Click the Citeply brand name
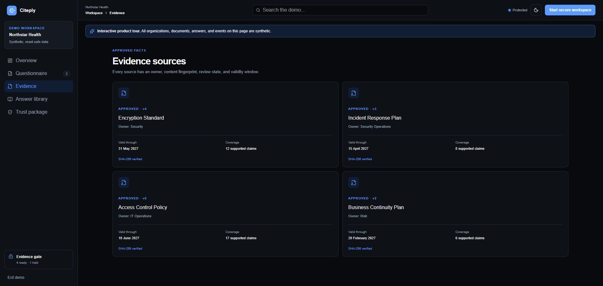The width and height of the screenshot is (603, 286). 28,10
